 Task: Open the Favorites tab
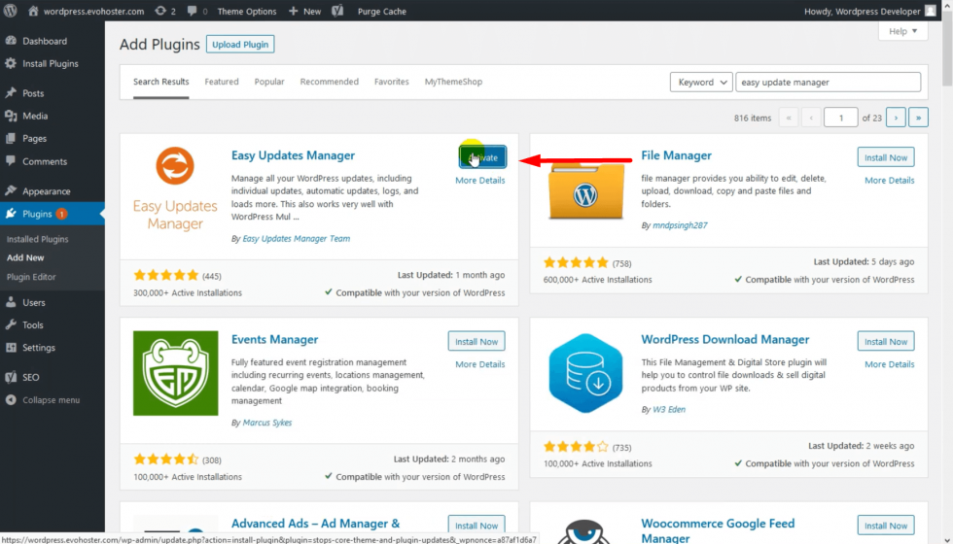(391, 82)
